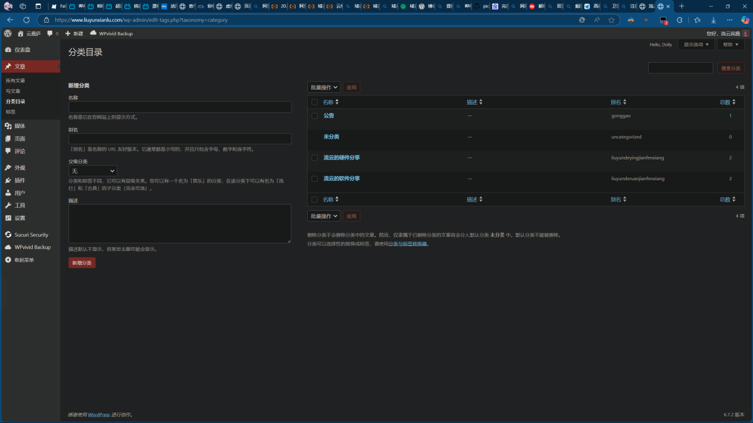Click the browser refresh icon

pos(26,20)
